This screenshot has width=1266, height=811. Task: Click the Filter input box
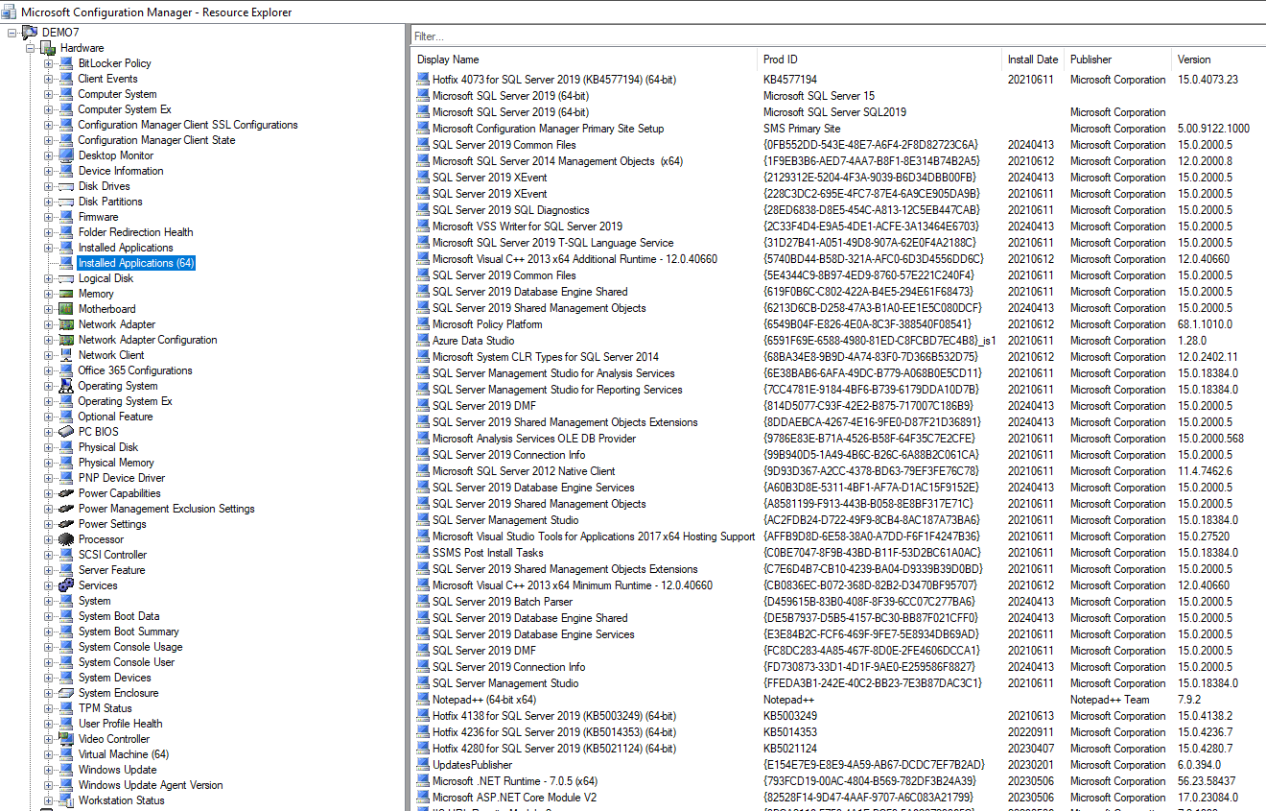coord(838,36)
